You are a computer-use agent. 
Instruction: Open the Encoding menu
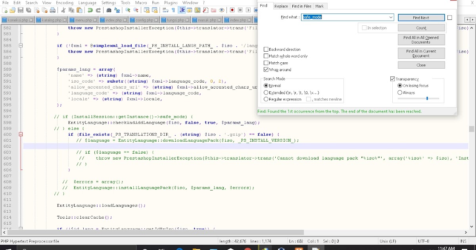[64, 3]
